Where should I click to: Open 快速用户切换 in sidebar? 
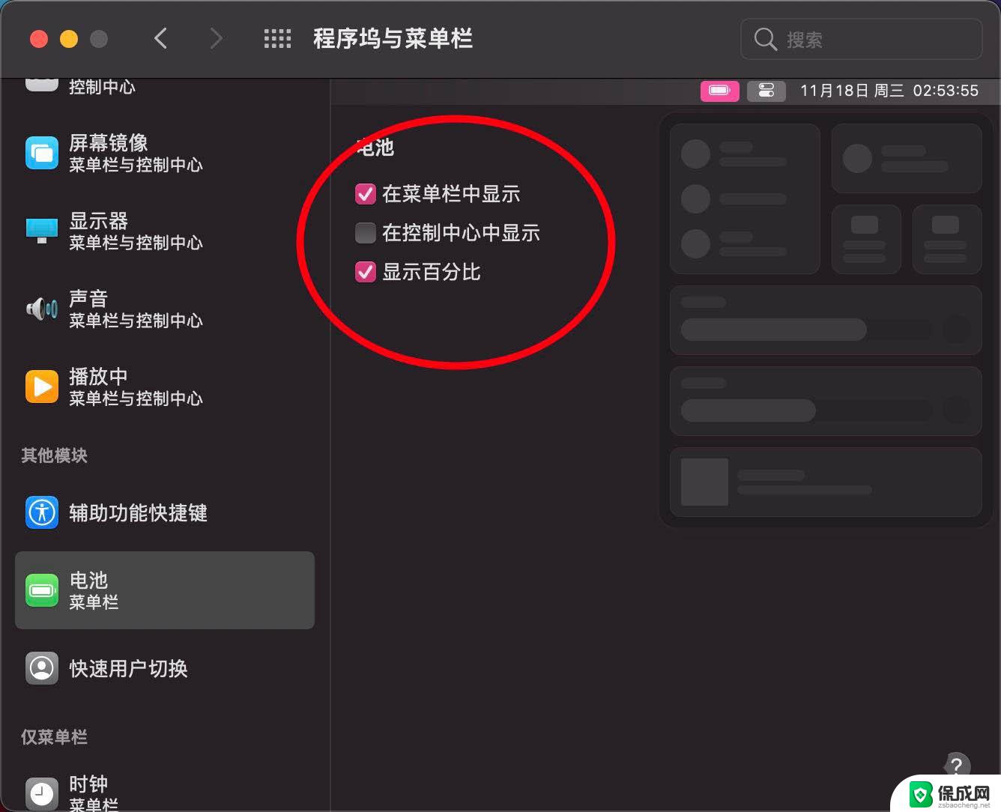[x=165, y=668]
